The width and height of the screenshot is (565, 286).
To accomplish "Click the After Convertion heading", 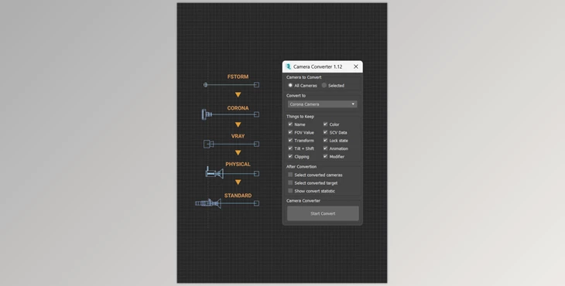I will (x=301, y=166).
